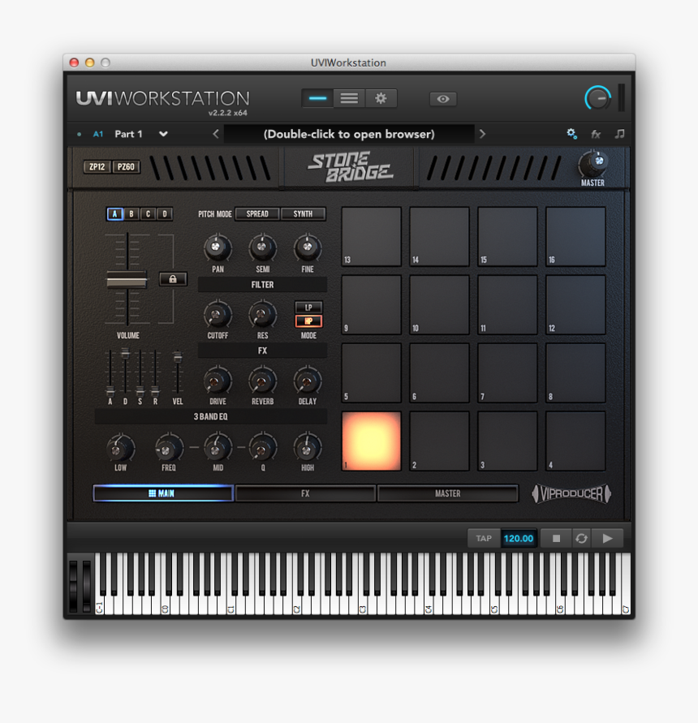Click the fx icon in the part row
698x723 pixels.
pos(597,134)
